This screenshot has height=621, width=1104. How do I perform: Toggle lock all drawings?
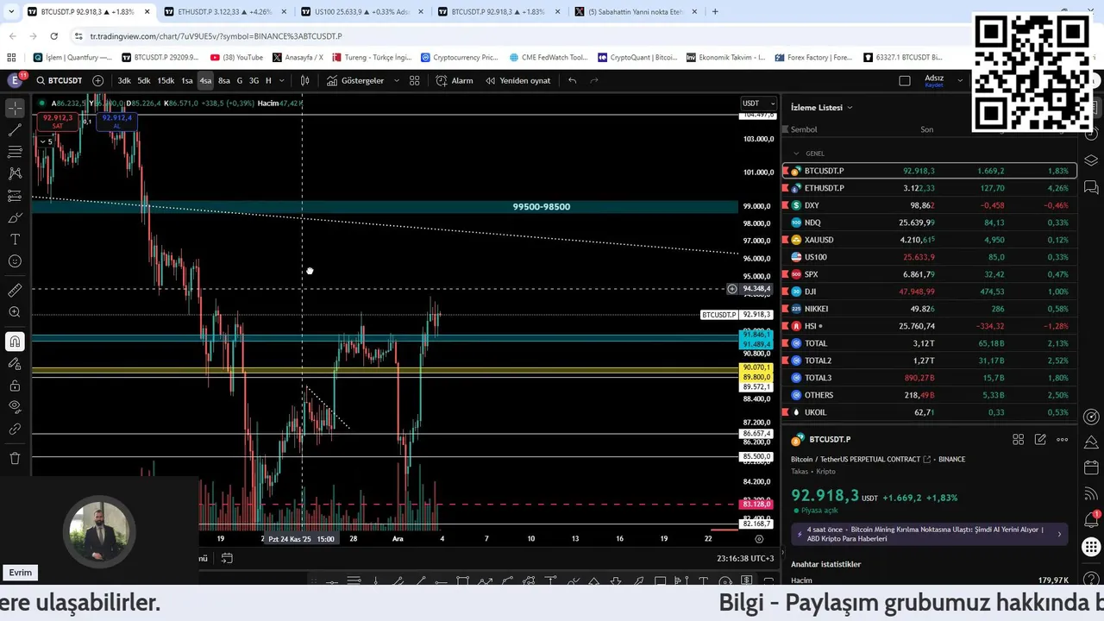tap(15, 386)
